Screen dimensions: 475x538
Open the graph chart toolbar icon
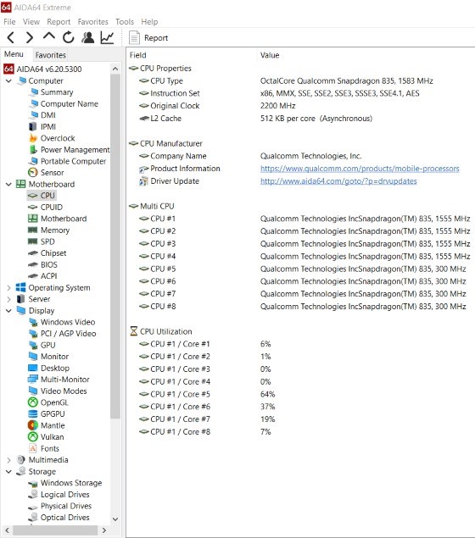click(107, 37)
